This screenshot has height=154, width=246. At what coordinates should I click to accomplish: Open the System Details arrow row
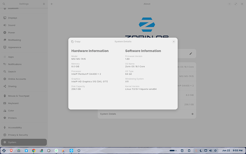147,114
